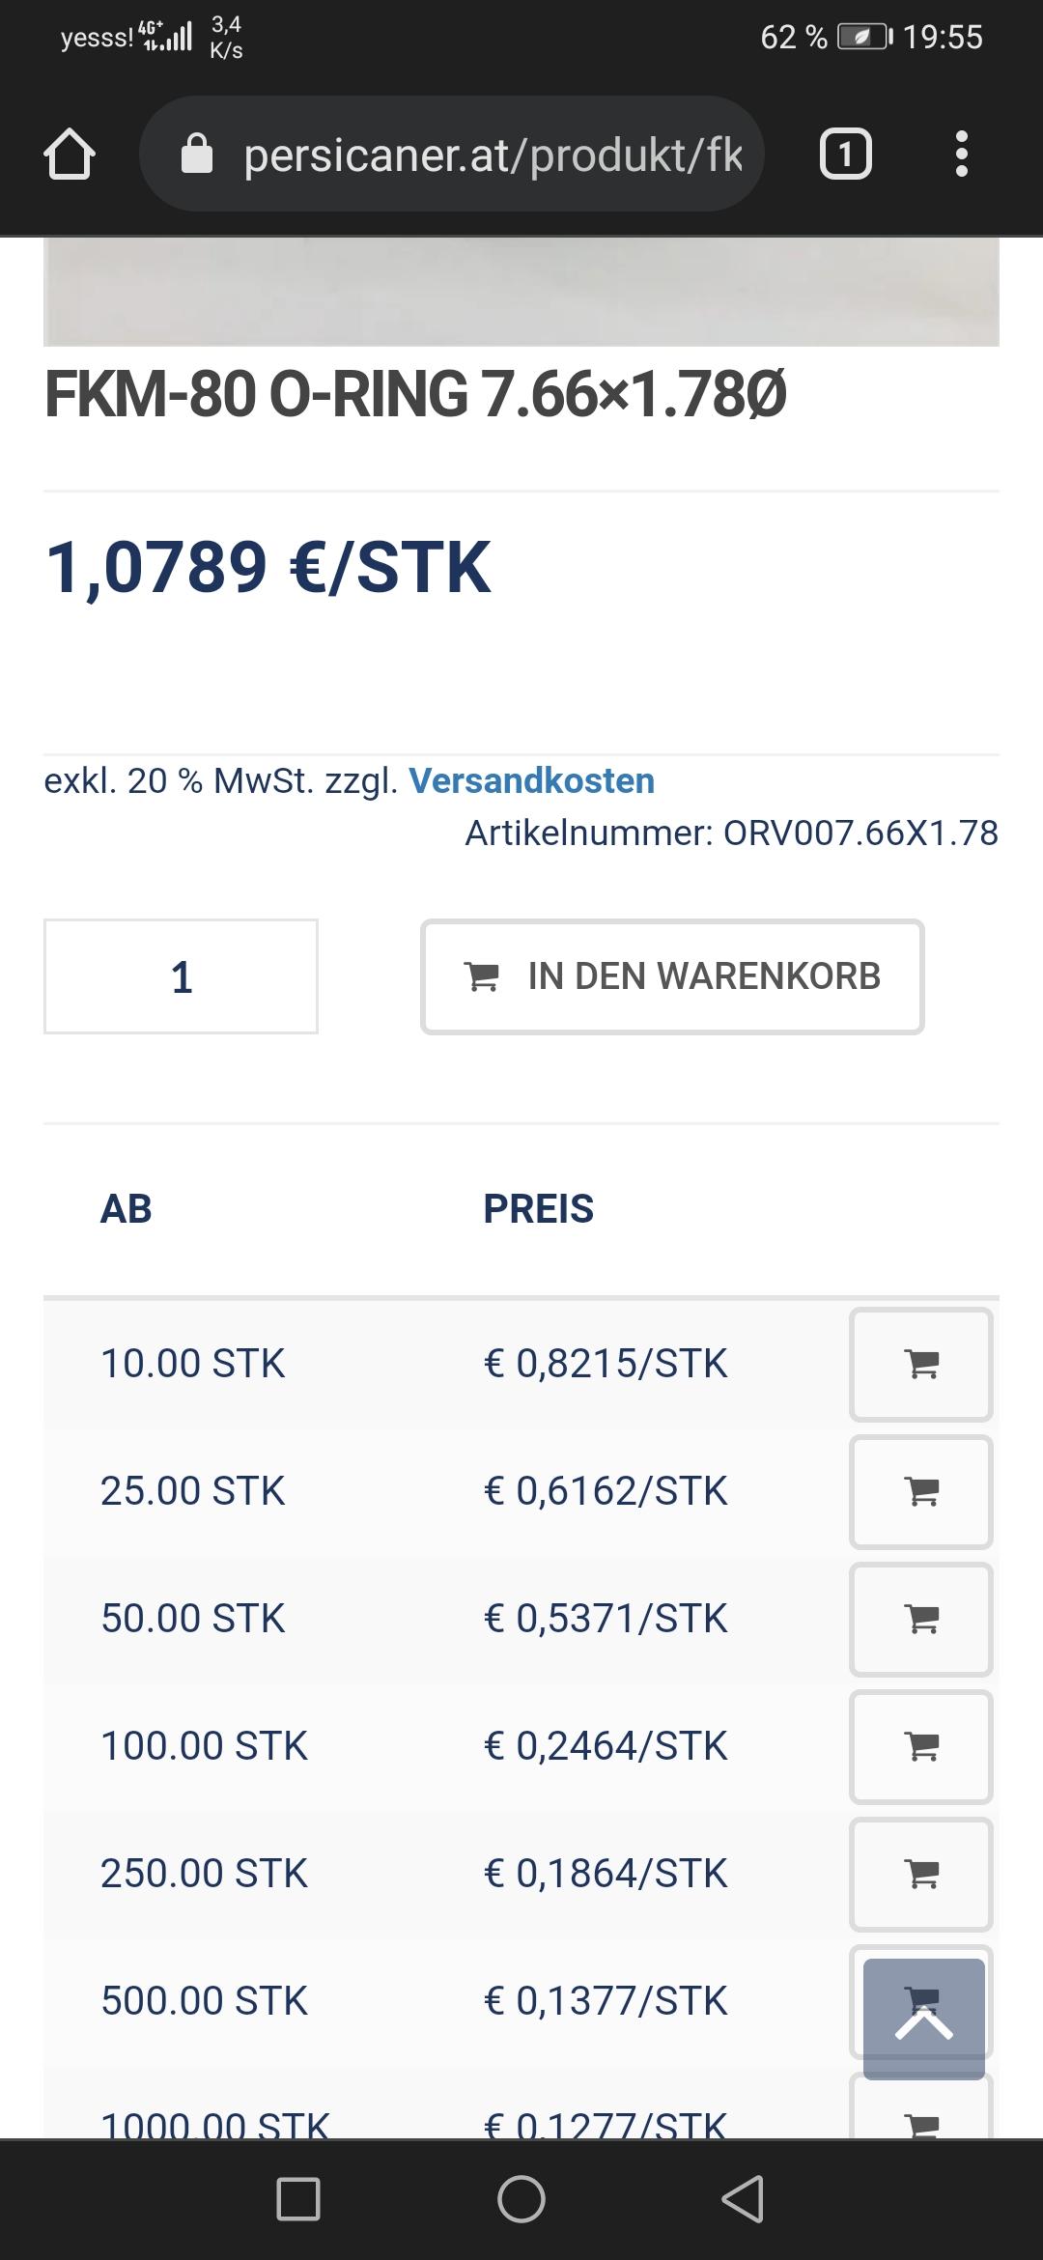Screen dimensions: 1043x2260
Task: Add 25.00 STK tier to cart
Action: pos(921,1491)
